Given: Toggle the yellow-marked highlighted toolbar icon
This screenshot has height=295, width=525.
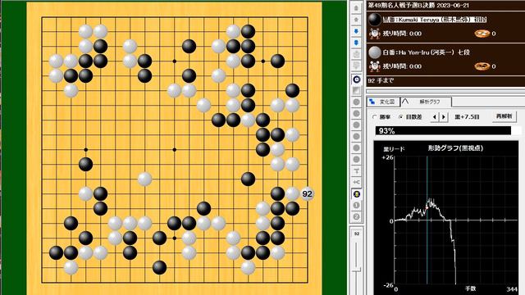Looking at the screenshot, I should click(357, 194).
